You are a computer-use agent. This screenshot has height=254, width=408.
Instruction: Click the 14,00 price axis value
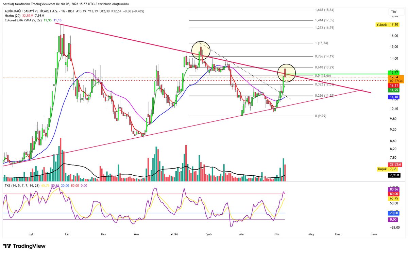(x=394, y=59)
